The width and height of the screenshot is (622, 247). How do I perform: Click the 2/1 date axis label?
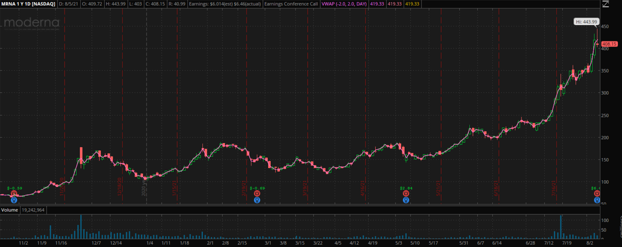tap(210, 243)
